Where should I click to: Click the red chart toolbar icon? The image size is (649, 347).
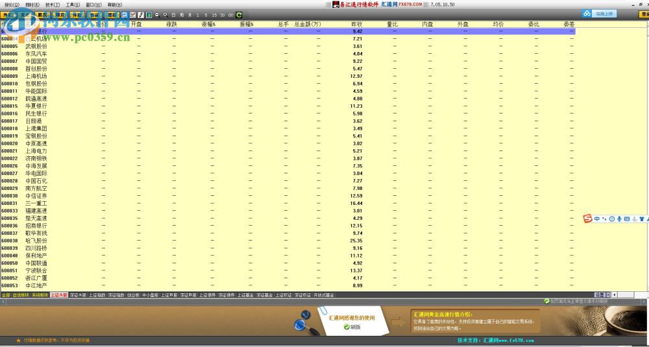132,15
